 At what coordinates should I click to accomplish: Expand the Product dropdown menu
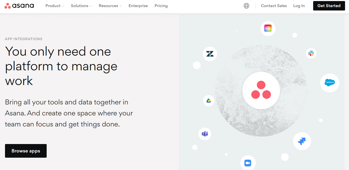tap(55, 6)
